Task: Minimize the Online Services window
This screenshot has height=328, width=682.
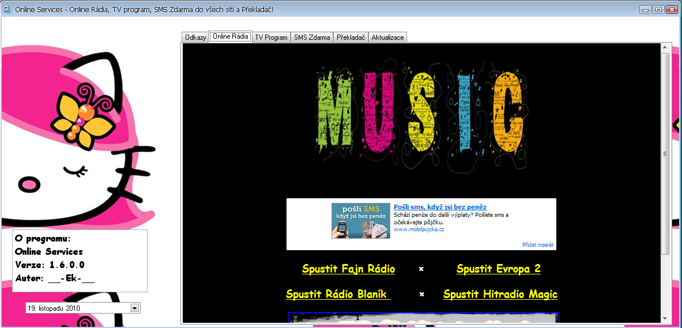Action: coord(646,9)
